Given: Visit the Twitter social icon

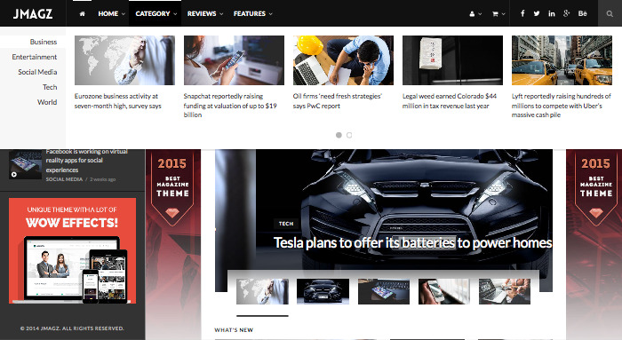Looking at the screenshot, I should (537, 13).
